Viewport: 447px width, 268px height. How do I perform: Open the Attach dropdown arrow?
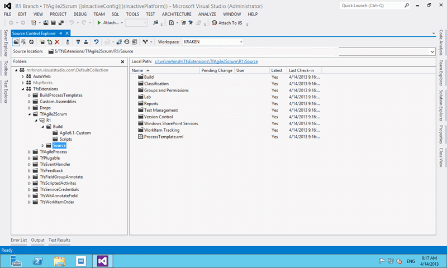pyautogui.click(x=122, y=23)
